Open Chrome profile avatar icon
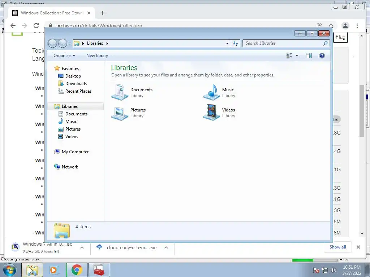The height and width of the screenshot is (277, 370). (345, 26)
